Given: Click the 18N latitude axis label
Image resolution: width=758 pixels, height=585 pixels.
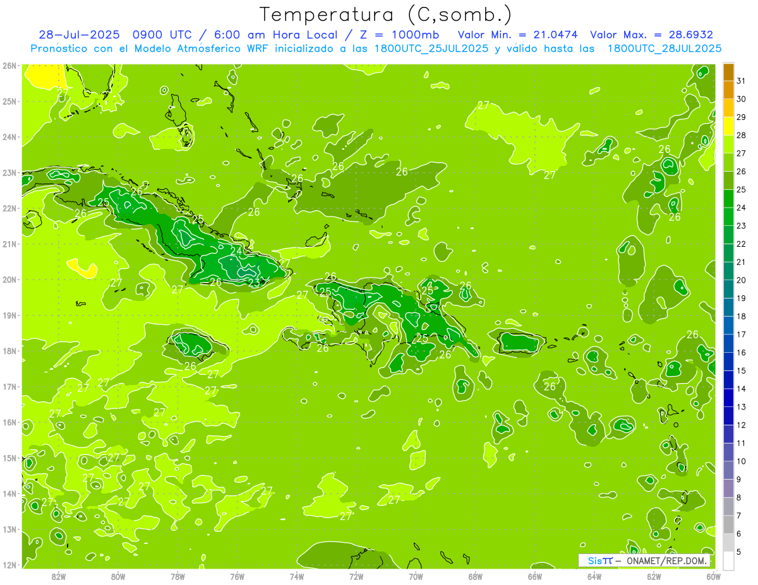Looking at the screenshot, I should tap(9, 351).
